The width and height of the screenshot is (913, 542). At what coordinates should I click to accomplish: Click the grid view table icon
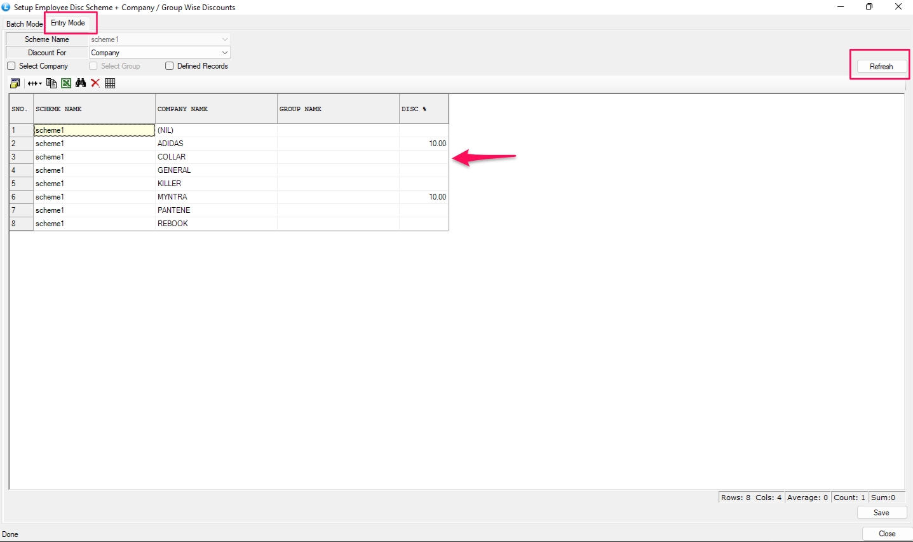click(x=110, y=83)
